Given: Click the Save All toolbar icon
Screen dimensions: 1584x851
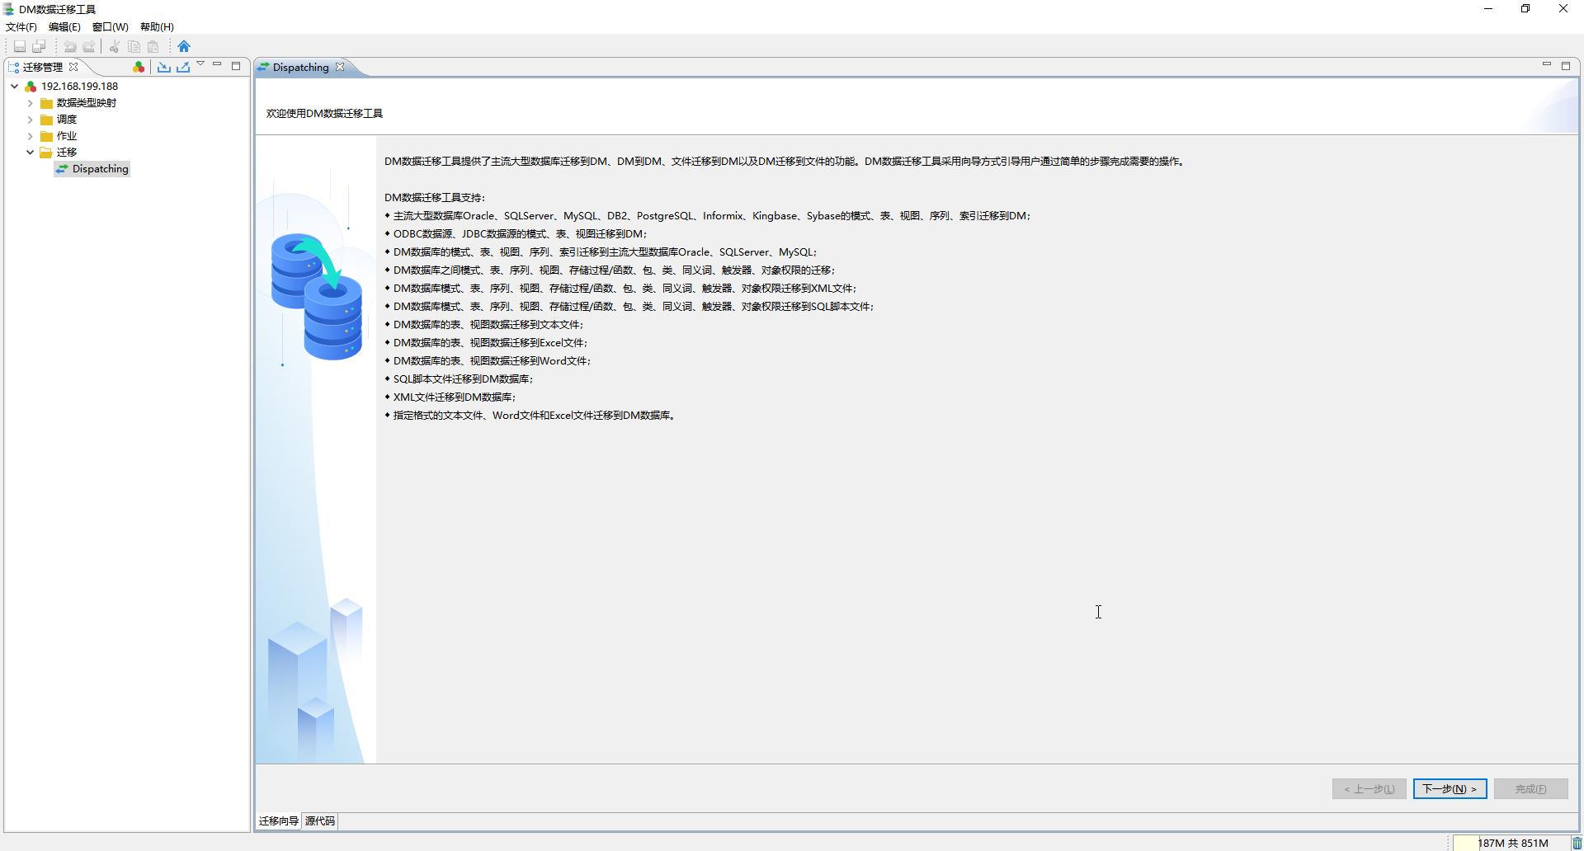Looking at the screenshot, I should (x=39, y=47).
